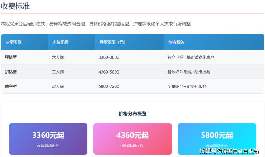Screen dimensions: 265x157
Task: Select the 5800-7200 monthly fee cell
Action: pos(109,86)
